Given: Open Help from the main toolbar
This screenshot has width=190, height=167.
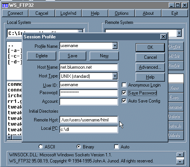Looking at the screenshot, I should pyautogui.click(x=95, y=13).
